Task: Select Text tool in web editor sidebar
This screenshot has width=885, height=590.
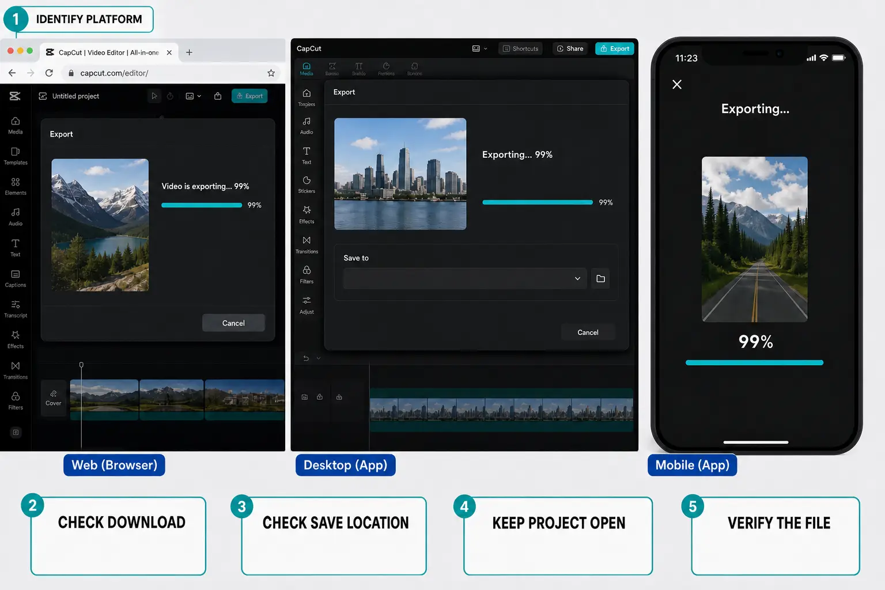Action: [x=16, y=248]
